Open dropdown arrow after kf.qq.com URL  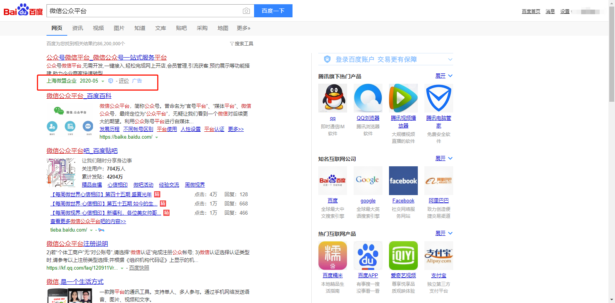click(122, 268)
